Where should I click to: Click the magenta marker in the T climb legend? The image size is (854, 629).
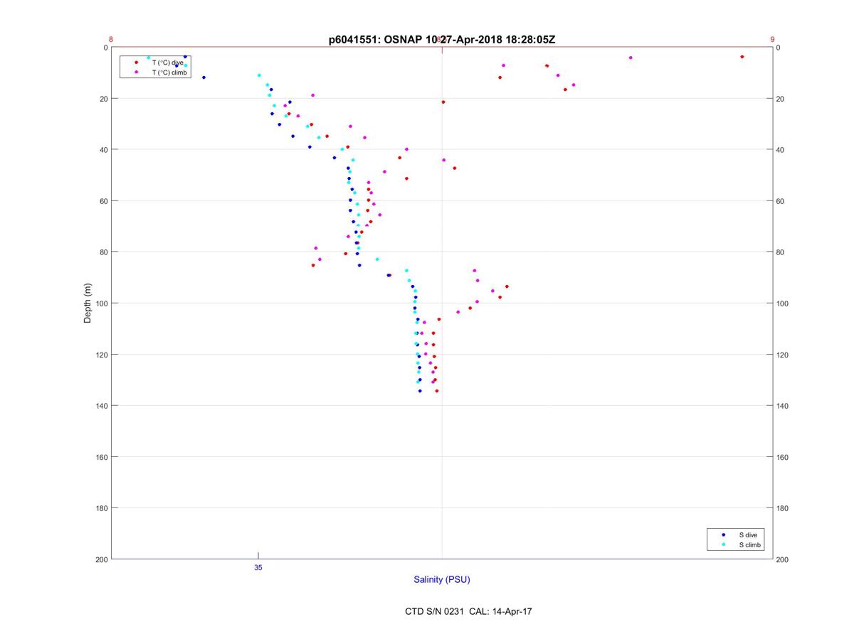click(x=136, y=72)
